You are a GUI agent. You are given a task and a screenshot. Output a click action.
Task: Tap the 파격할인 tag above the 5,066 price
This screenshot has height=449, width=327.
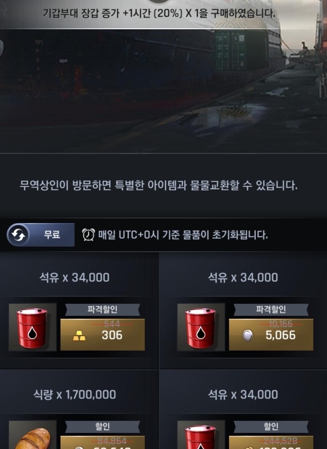(271, 309)
